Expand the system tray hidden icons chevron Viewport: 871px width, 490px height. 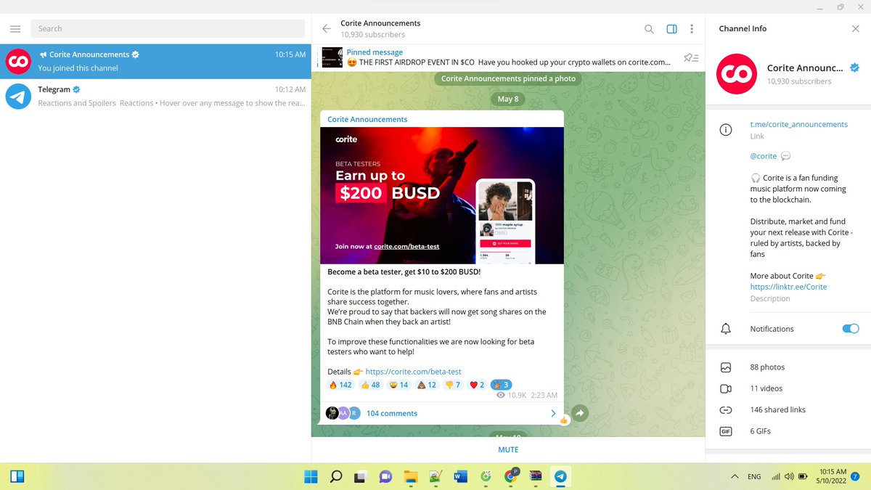pyautogui.click(x=735, y=477)
